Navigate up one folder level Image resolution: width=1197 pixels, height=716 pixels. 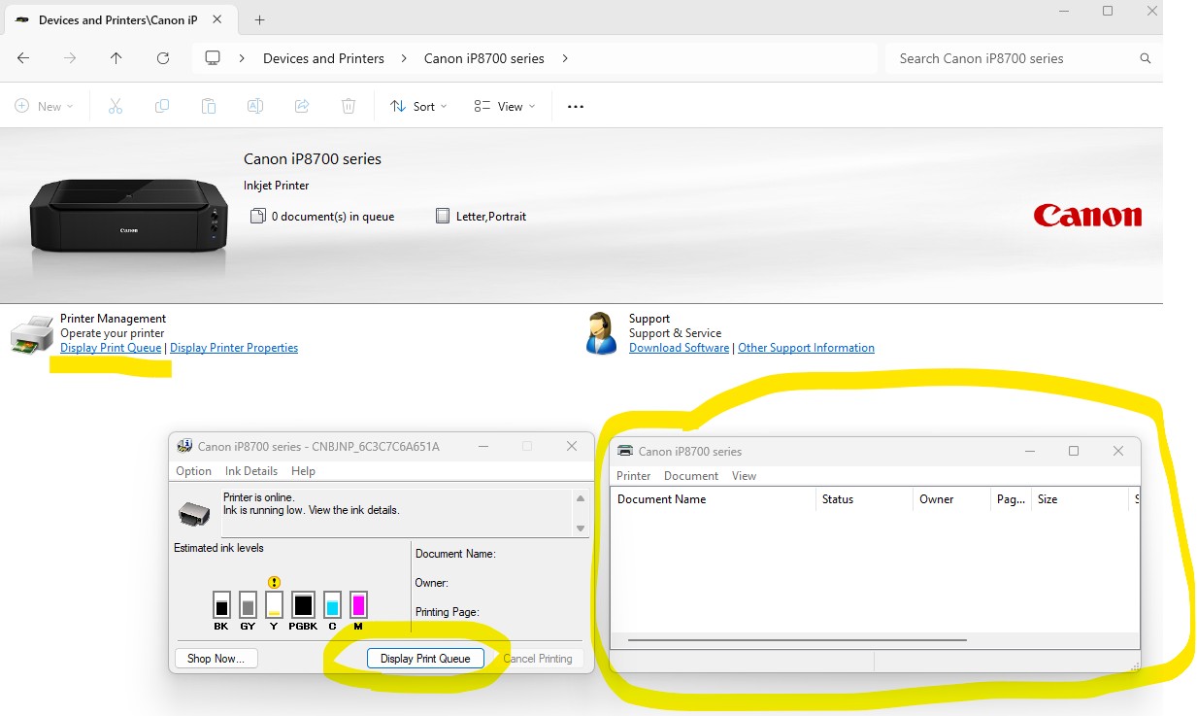116,58
